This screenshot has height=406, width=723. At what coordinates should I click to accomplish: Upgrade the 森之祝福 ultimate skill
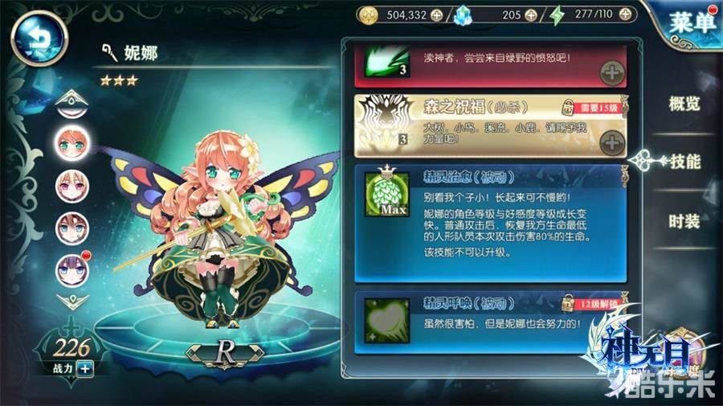click(x=612, y=143)
